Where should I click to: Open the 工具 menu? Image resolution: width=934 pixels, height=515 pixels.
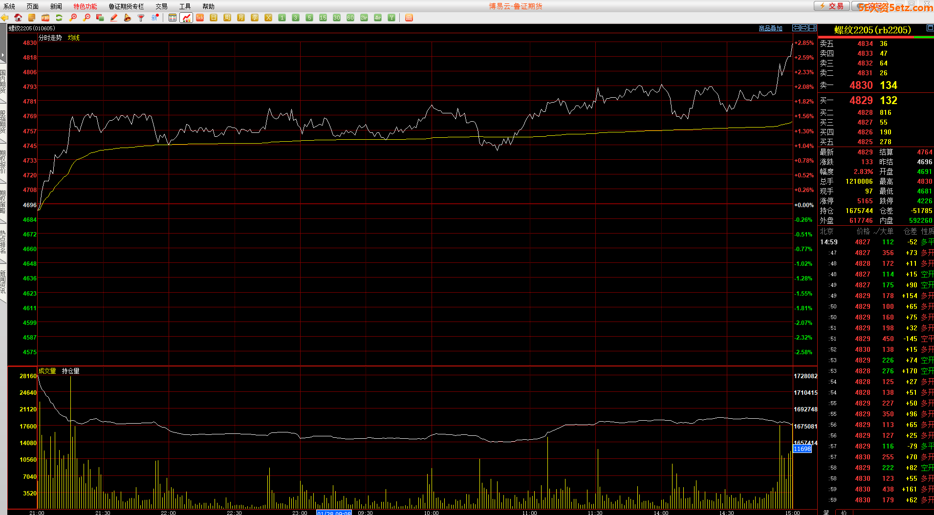[x=185, y=6]
